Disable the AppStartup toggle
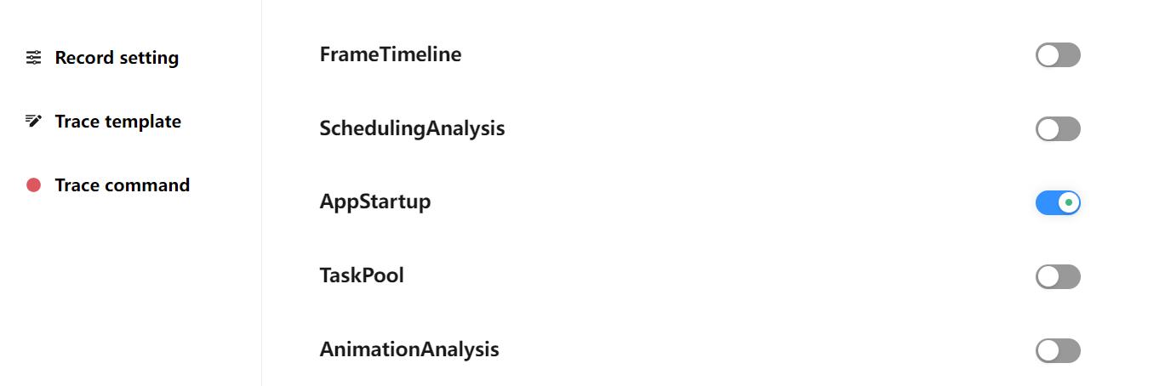The image size is (1165, 386). tap(1058, 203)
